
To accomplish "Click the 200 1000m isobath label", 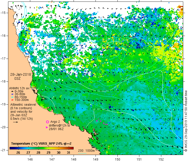I will [x=86, y=150].
